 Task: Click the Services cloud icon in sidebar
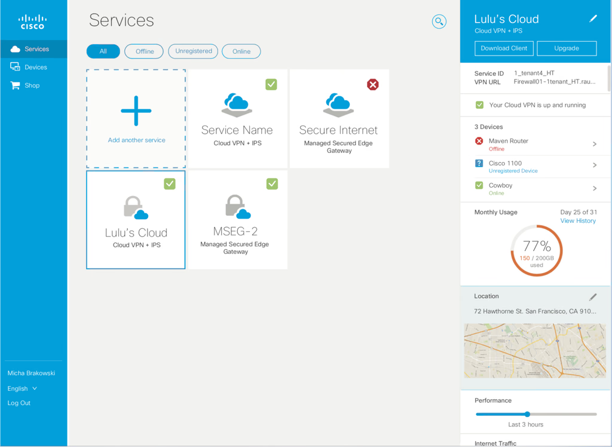coord(15,49)
